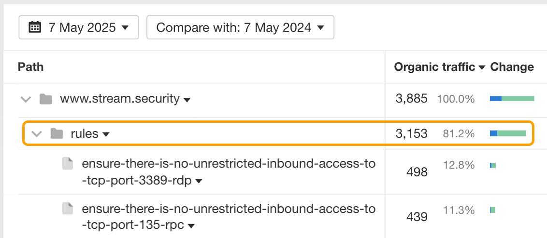Open the ensure-there-is-no-unrestricted-inbound-access-to-tcp-port-3389-rdp link
The image size is (547, 238).
tap(228, 164)
